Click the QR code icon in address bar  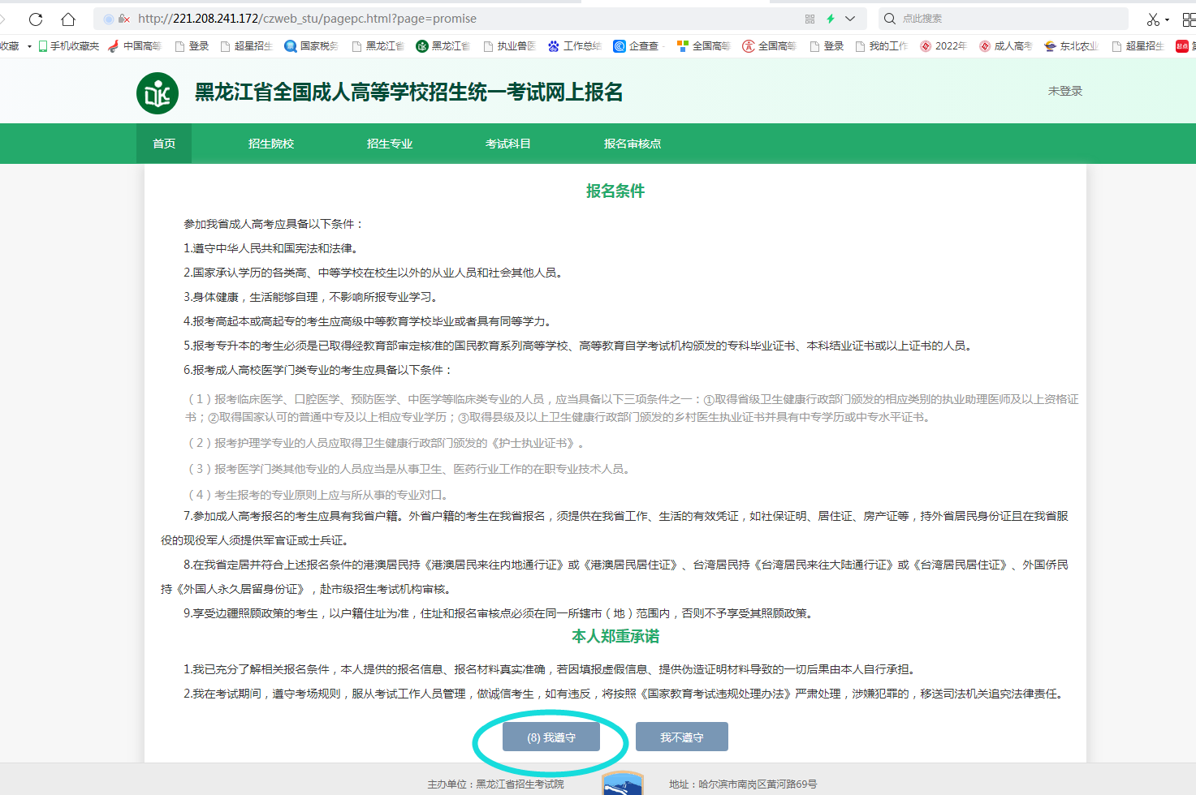810,19
